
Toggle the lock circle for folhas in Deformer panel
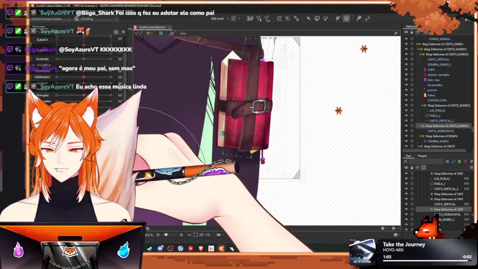pyautogui.click(x=412, y=95)
